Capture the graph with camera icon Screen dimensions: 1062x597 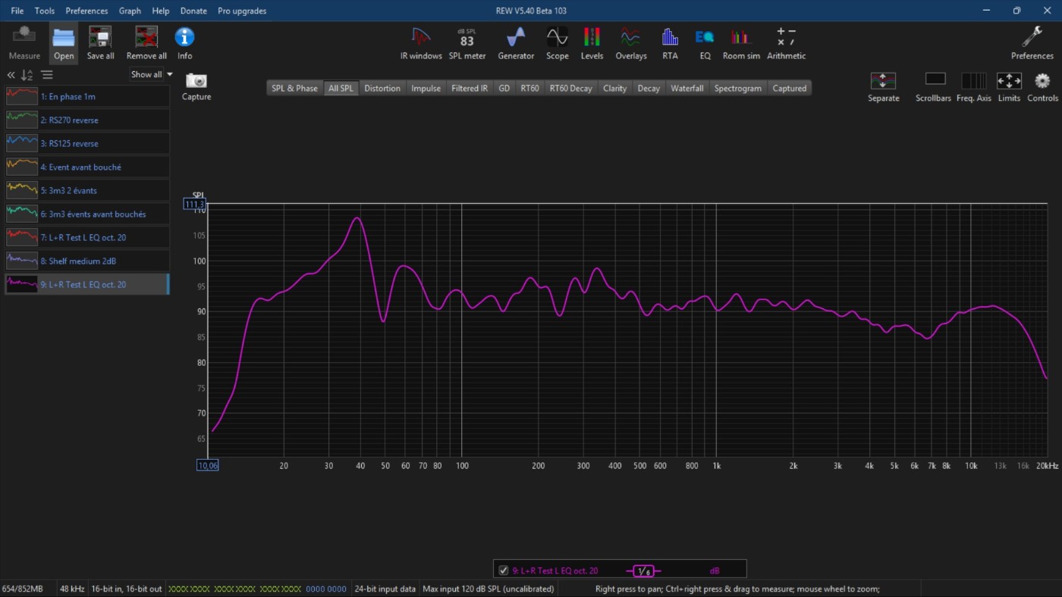196,81
